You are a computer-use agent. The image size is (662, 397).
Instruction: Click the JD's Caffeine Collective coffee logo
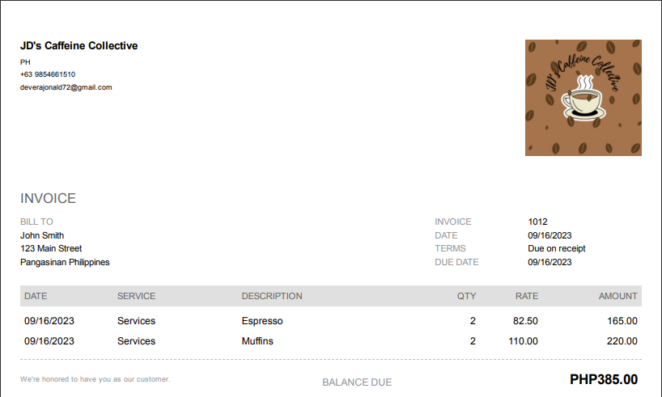click(583, 98)
